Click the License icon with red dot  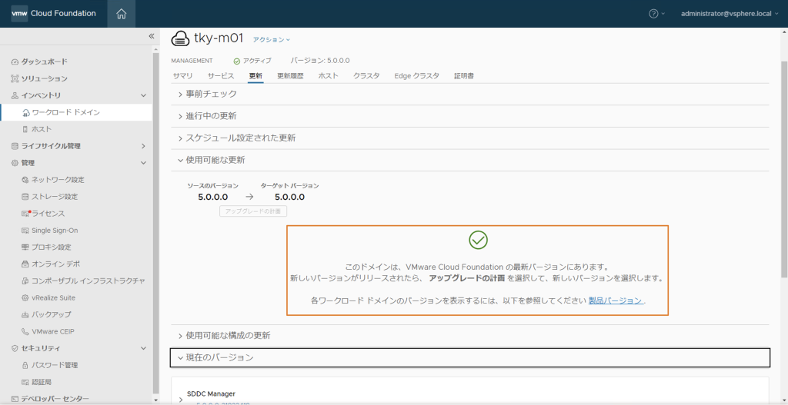[25, 214]
